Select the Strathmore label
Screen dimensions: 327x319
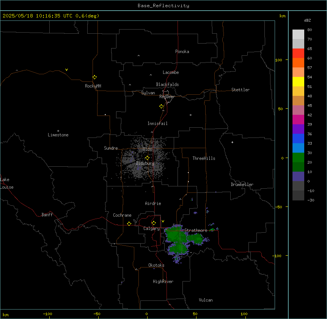[x=196, y=230]
